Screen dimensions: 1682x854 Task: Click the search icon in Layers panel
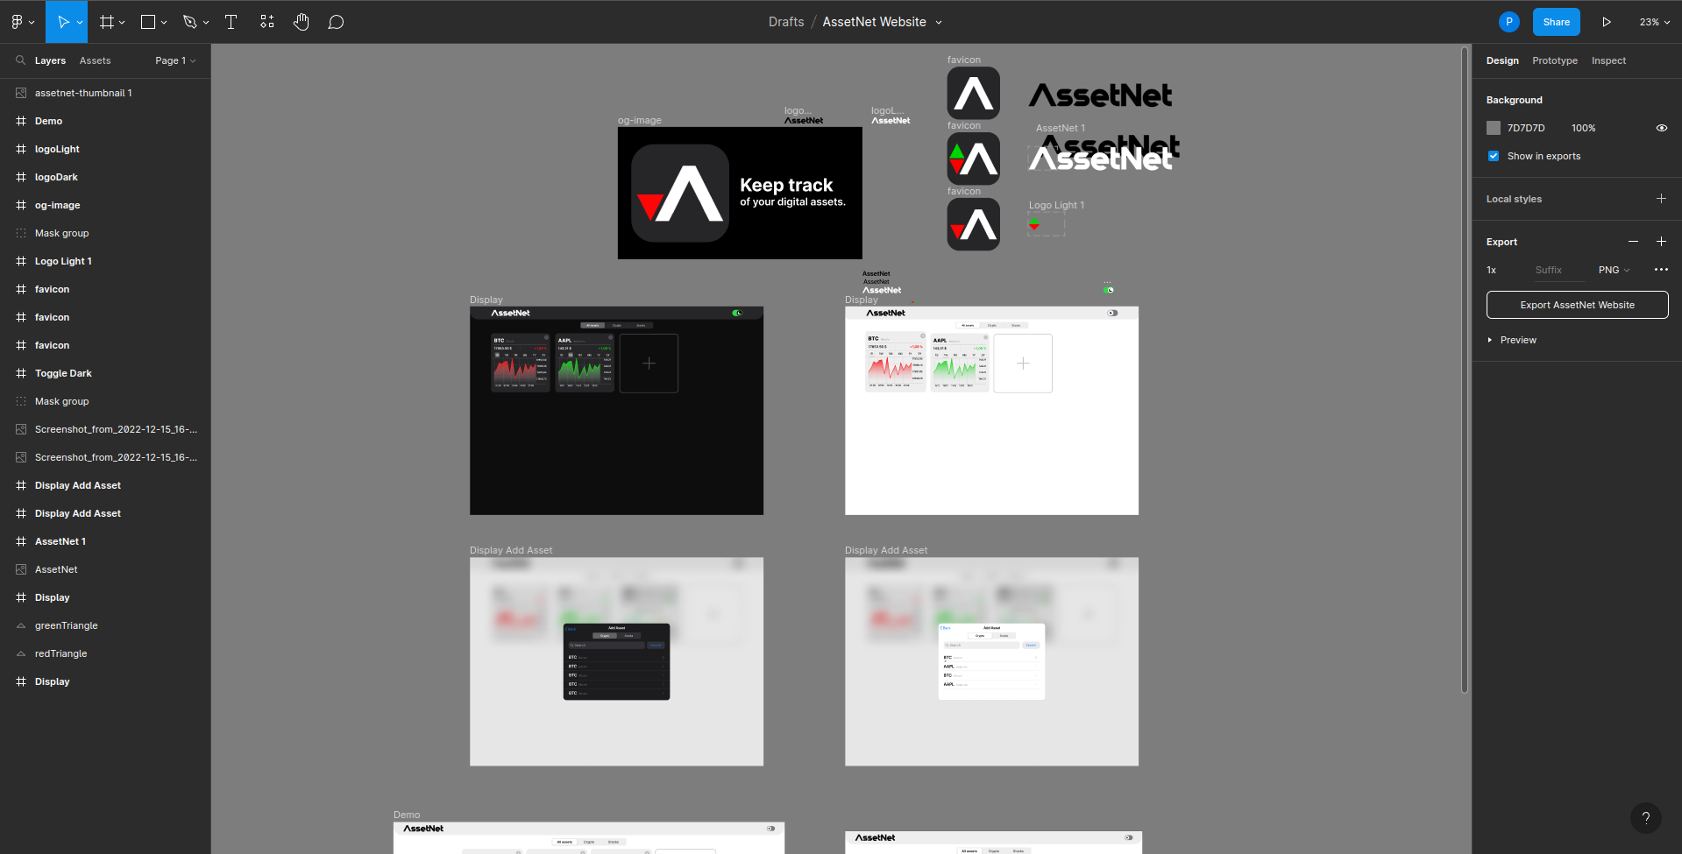(x=20, y=60)
